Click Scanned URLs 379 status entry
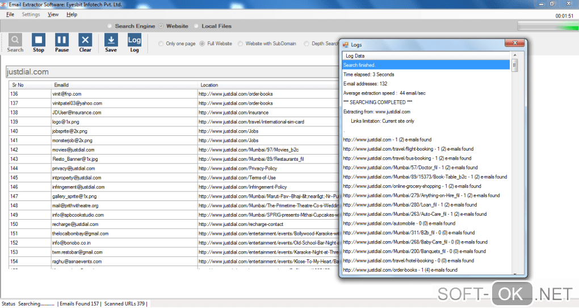 124,304
